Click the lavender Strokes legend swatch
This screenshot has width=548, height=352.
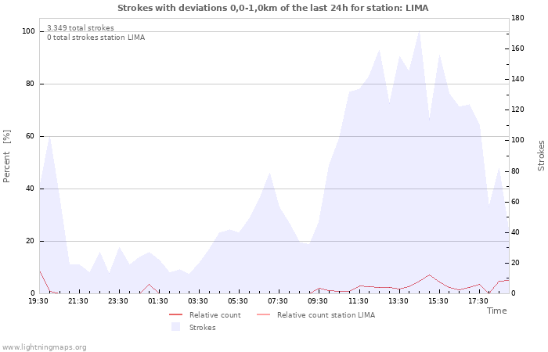coord(175,327)
